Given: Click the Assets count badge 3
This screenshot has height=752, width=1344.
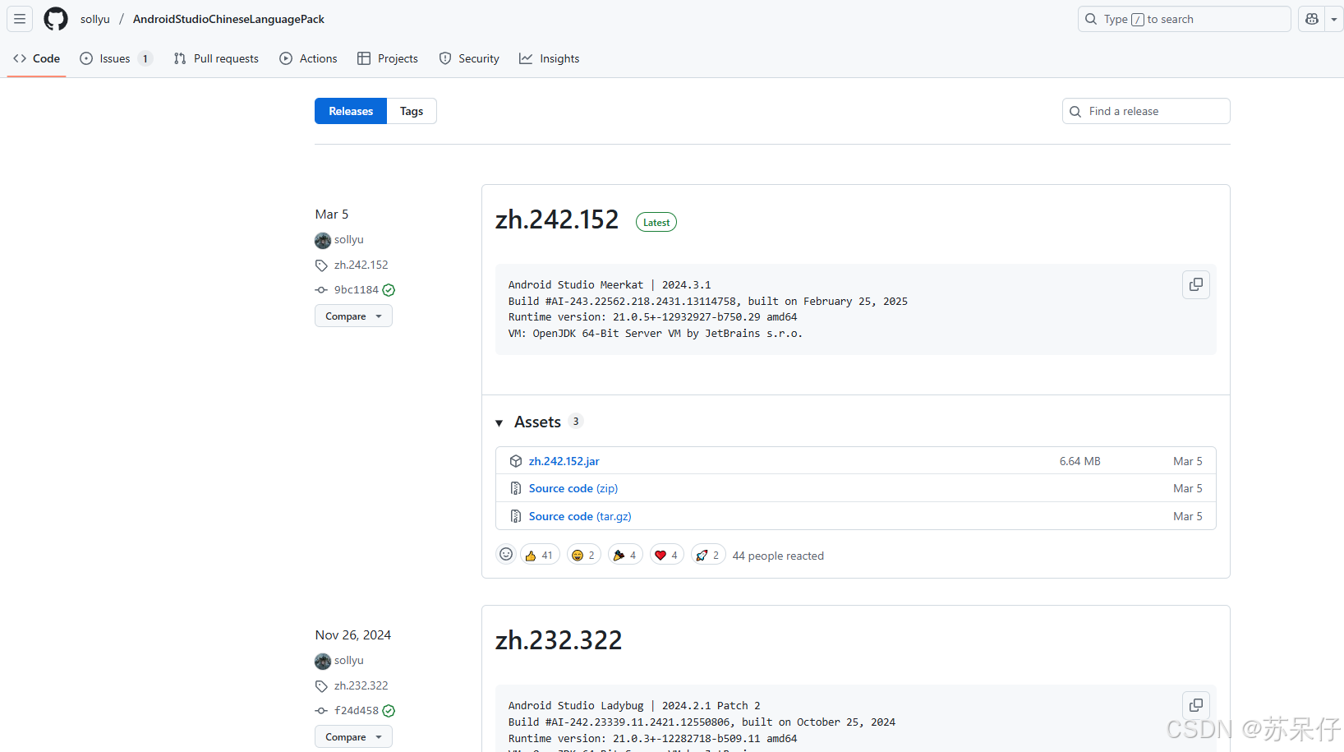Looking at the screenshot, I should click(576, 421).
